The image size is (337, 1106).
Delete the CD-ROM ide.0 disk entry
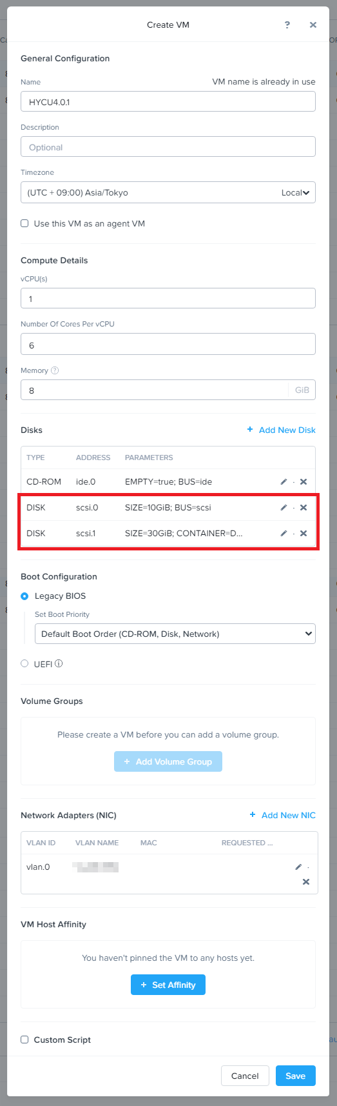303,482
